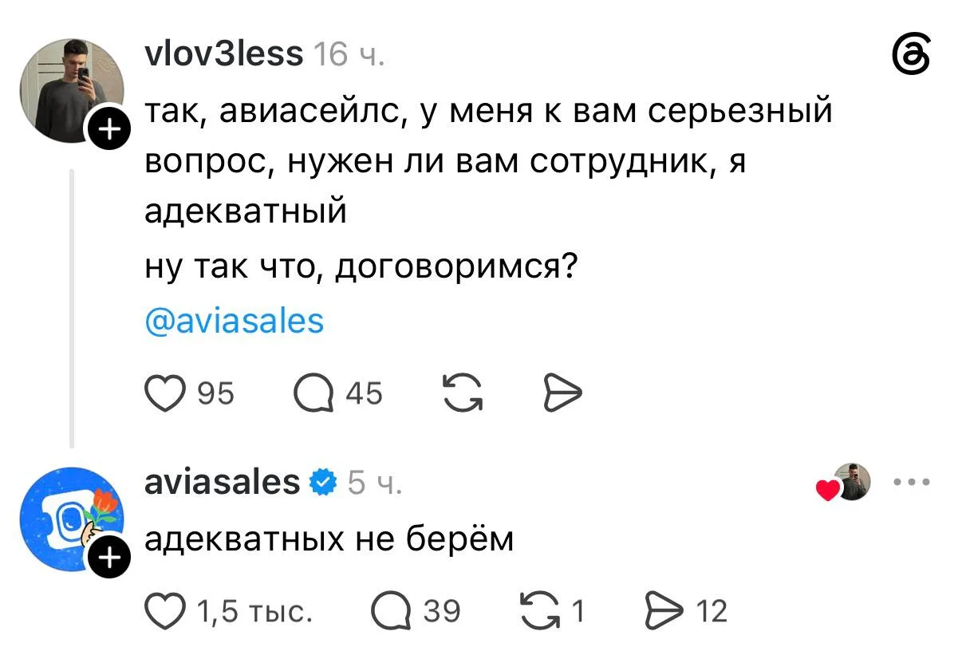Repost the aviasales reply
The image size is (962, 663).
pyautogui.click(x=542, y=611)
